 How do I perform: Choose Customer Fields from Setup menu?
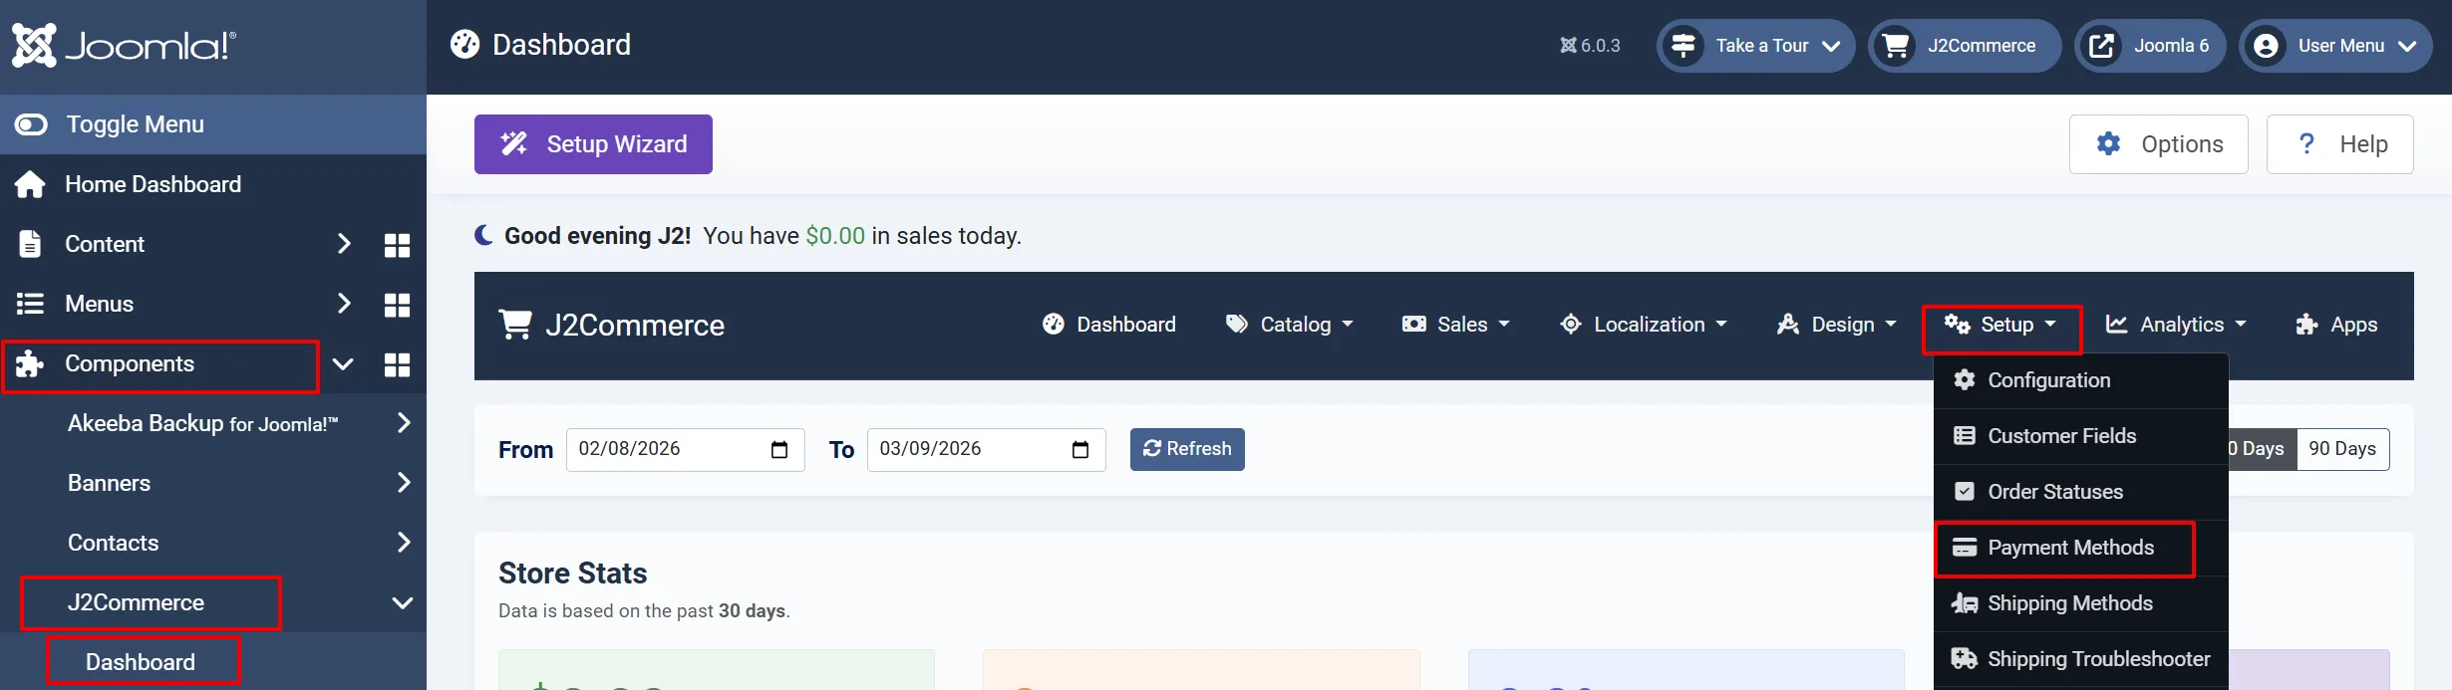tap(2080, 436)
